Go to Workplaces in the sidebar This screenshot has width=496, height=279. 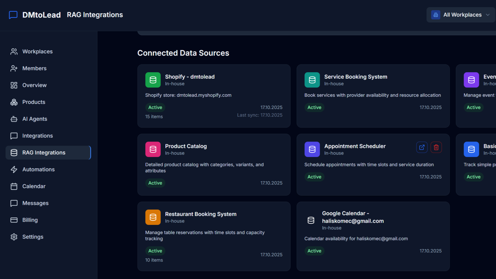(37, 51)
